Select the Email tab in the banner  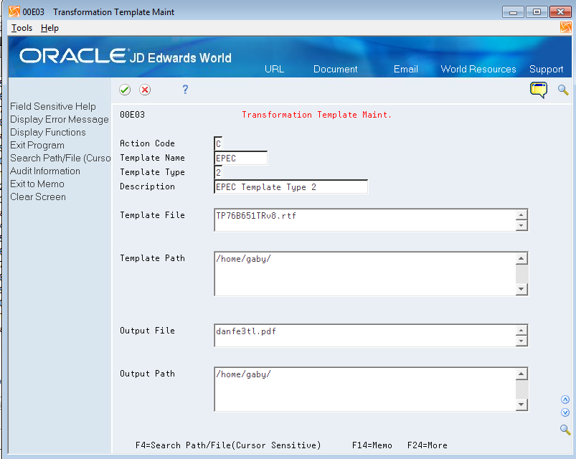tap(406, 69)
